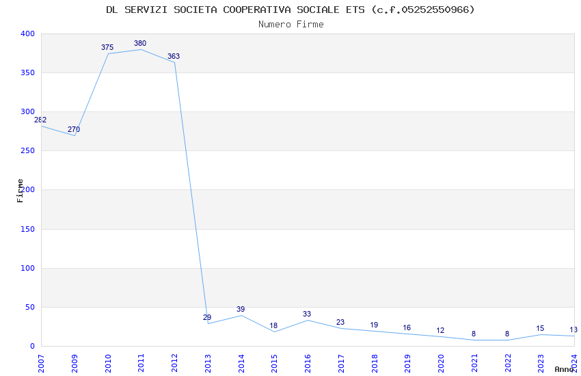
Task: Click the 13 data label
Action: coord(573,330)
